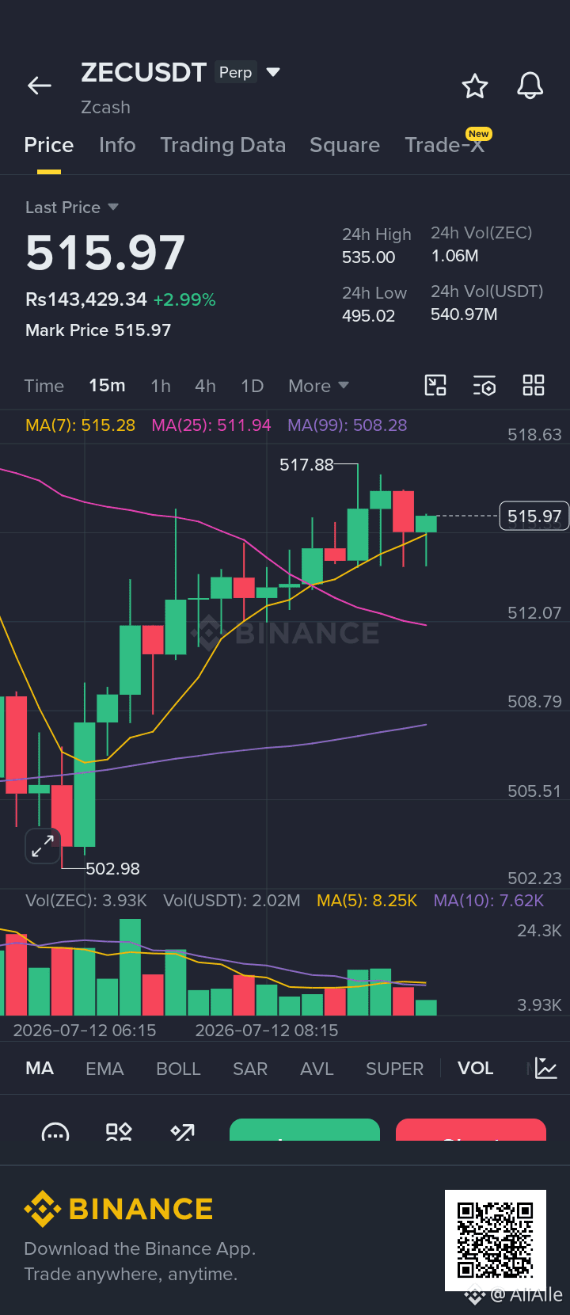Tap the 24h Low value 495.02
Viewport: 570px width, 1315px height.
tap(368, 316)
